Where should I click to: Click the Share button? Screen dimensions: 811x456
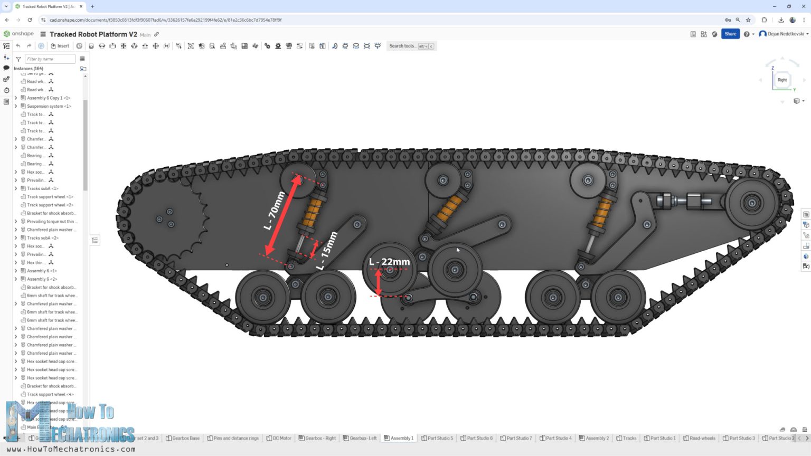[x=730, y=34]
